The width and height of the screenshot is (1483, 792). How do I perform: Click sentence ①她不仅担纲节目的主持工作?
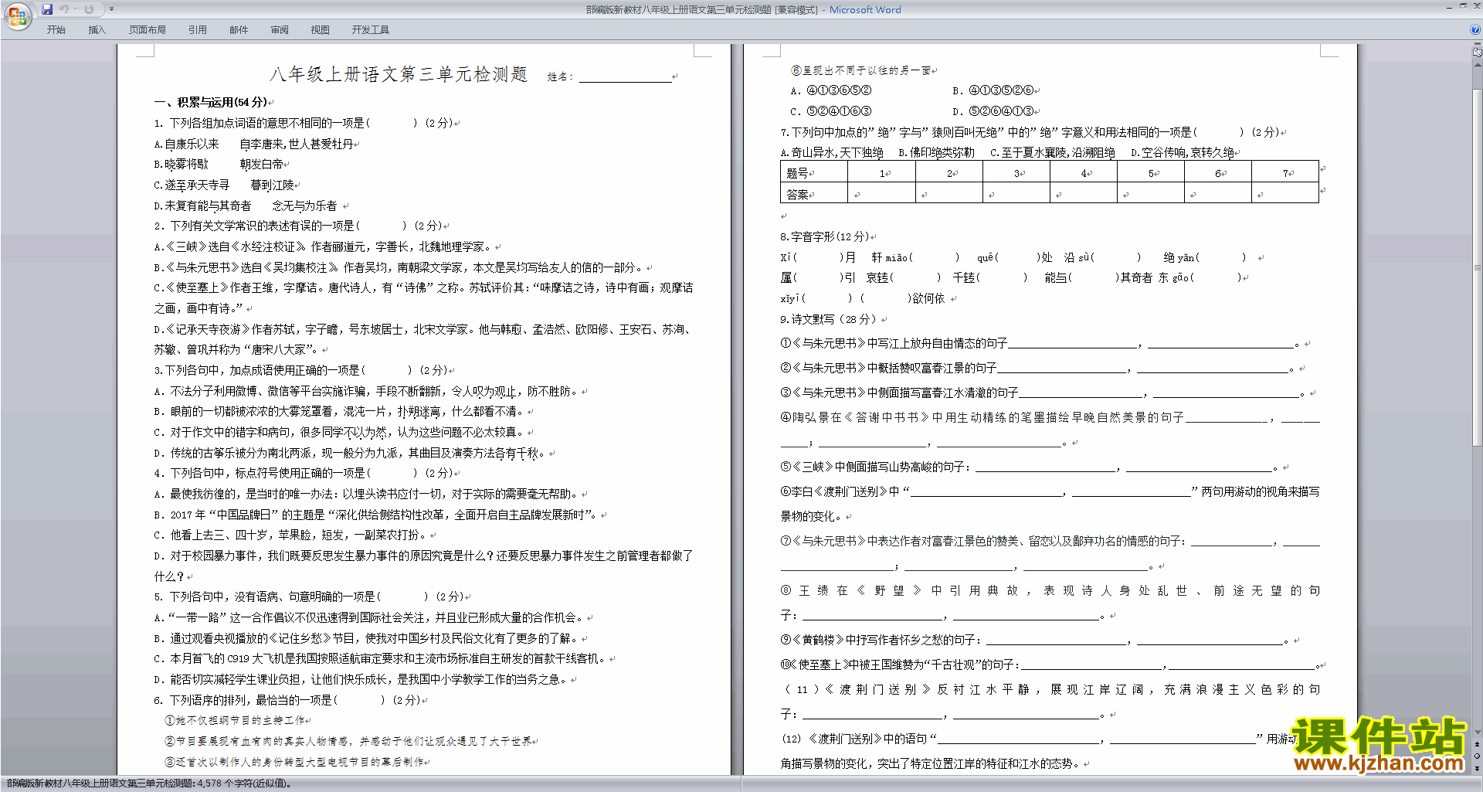coord(235,720)
